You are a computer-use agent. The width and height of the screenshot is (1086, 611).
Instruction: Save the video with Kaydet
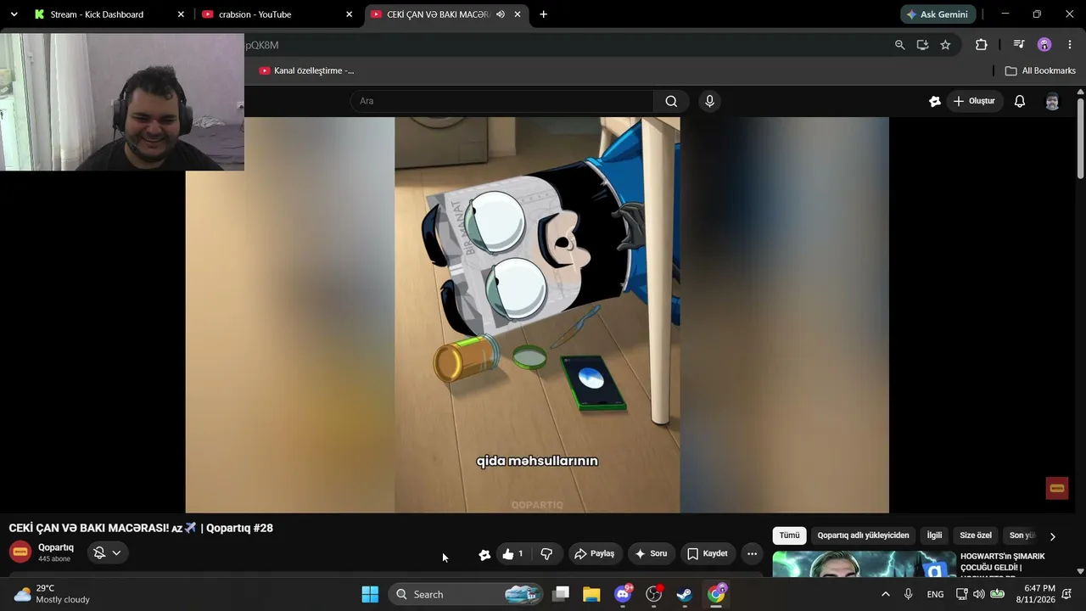coord(708,553)
